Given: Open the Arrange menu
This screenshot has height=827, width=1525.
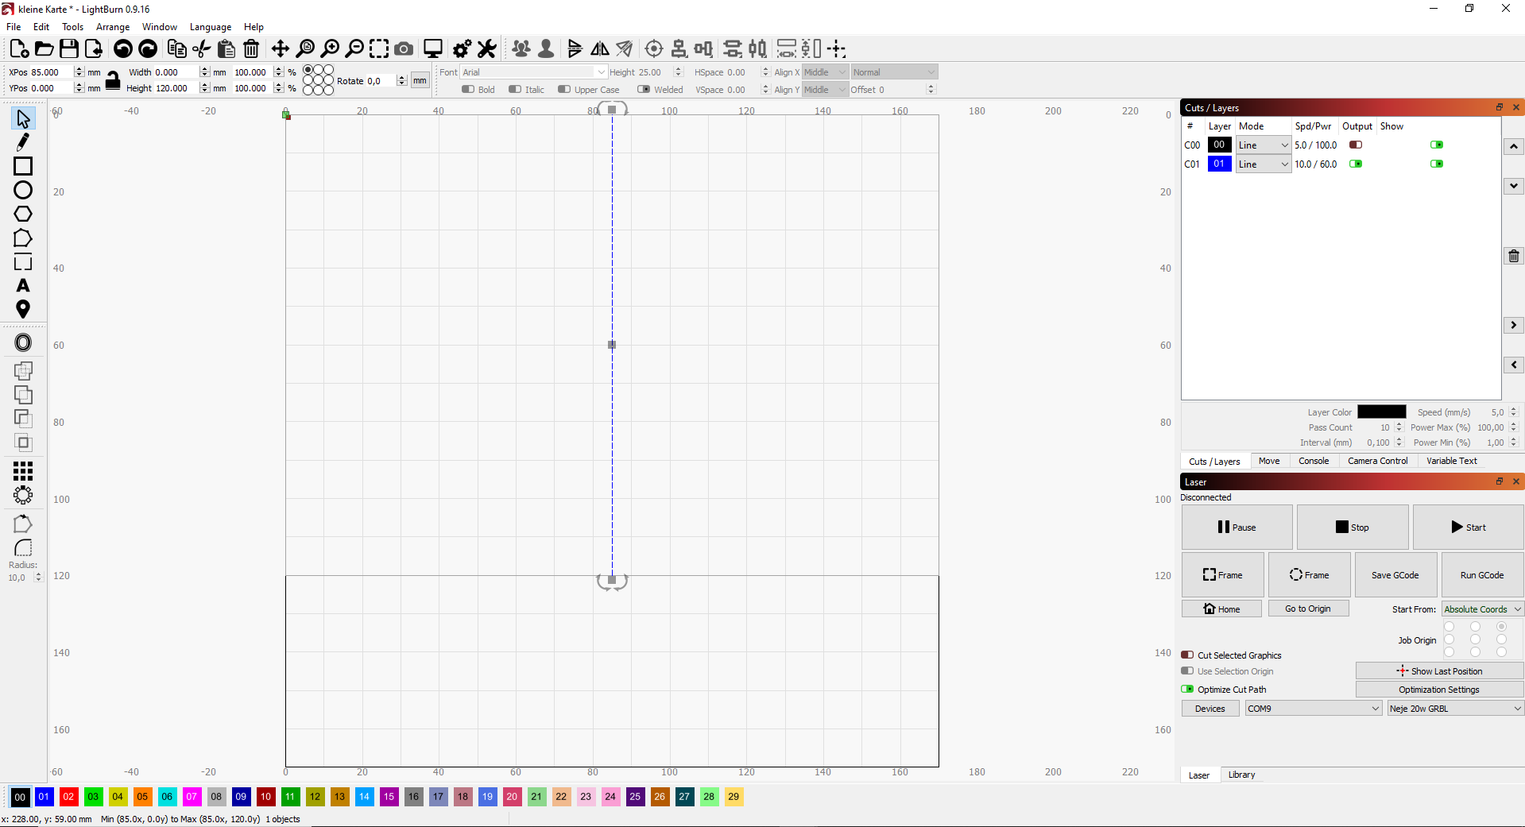Looking at the screenshot, I should [x=113, y=27].
